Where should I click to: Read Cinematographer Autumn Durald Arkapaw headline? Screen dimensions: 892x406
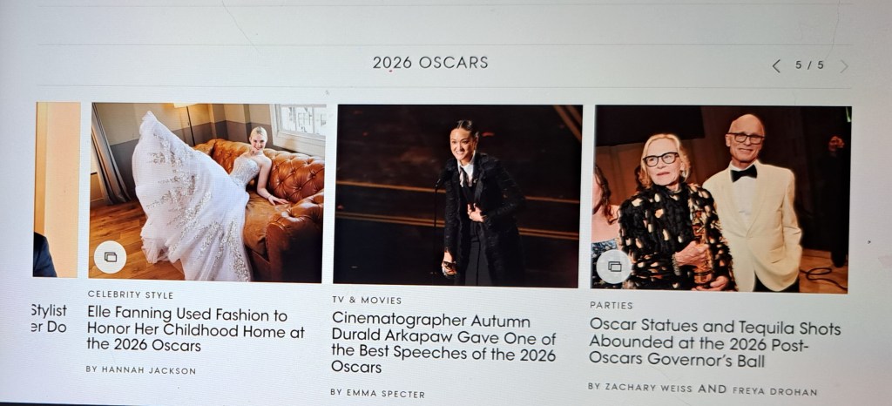pos(443,343)
